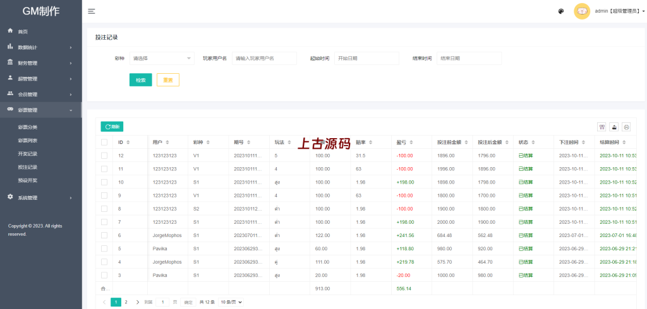Screen dimensions: 647x309
Task: Sort by the 投注后金额 column arrows
Action: tap(506, 142)
